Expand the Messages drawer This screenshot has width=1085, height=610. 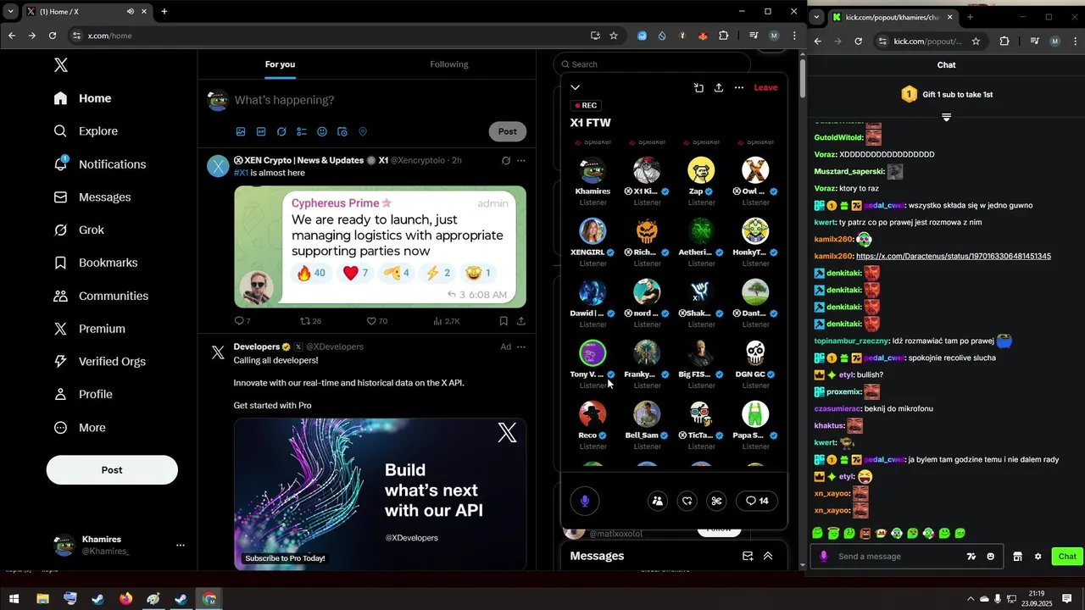coord(768,557)
